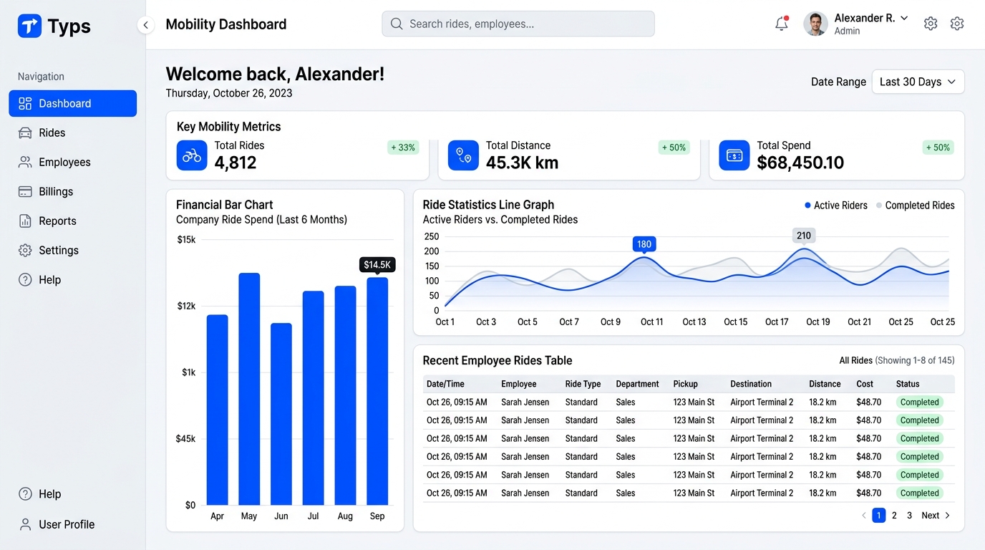Screen dimensions: 985x550
Task: Click the $14.5K tooltip label
Action: [x=377, y=265]
